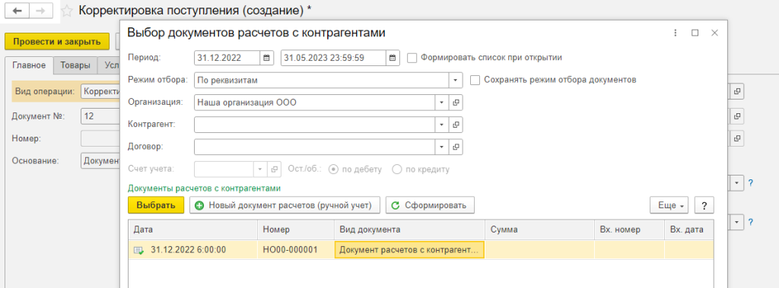Expand the Счет учета dropdown arrow
This screenshot has height=288, width=779.
(x=261, y=169)
